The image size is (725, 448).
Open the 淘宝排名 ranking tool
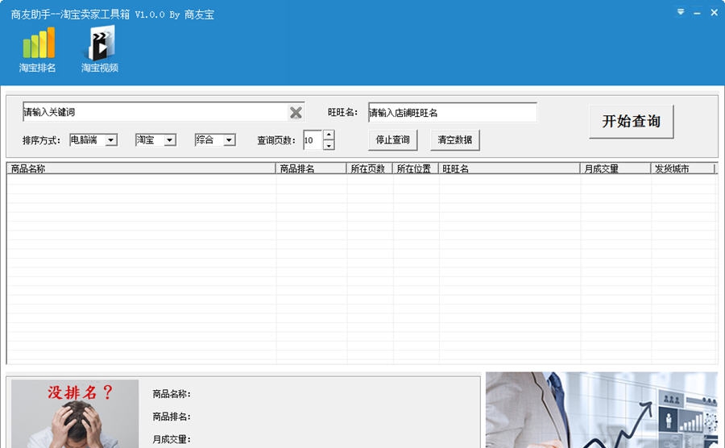[38, 50]
